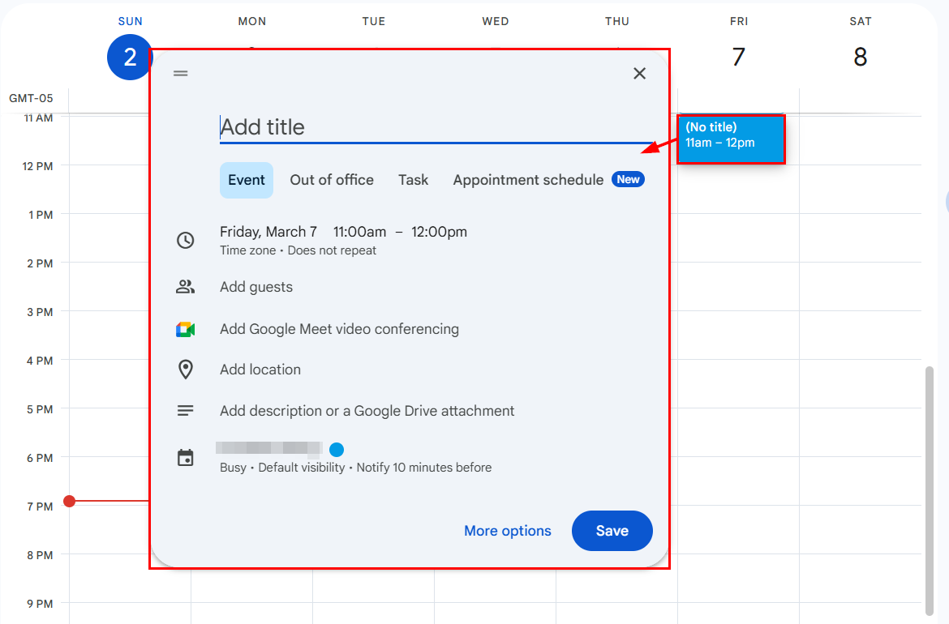
Task: Open the Friday, March 7 date picker
Action: 268,233
